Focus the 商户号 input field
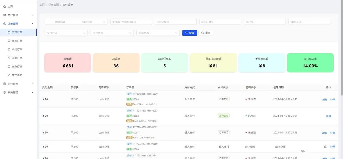This screenshot has height=159, width=343. (x=265, y=22)
